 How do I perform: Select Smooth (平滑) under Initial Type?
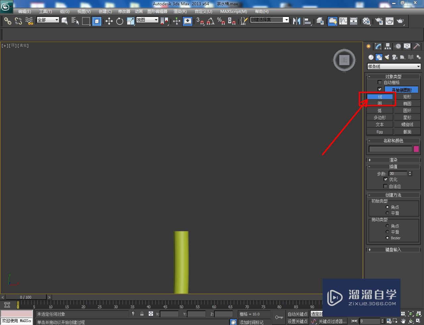(387, 213)
